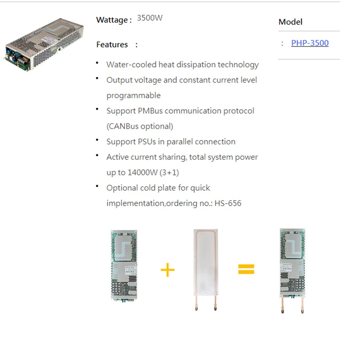Click the PHP-3500 power supply product photo

pos(44,45)
